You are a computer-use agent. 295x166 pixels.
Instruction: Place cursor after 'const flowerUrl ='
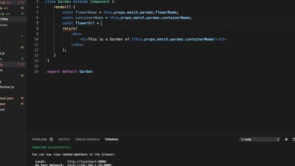101,23
